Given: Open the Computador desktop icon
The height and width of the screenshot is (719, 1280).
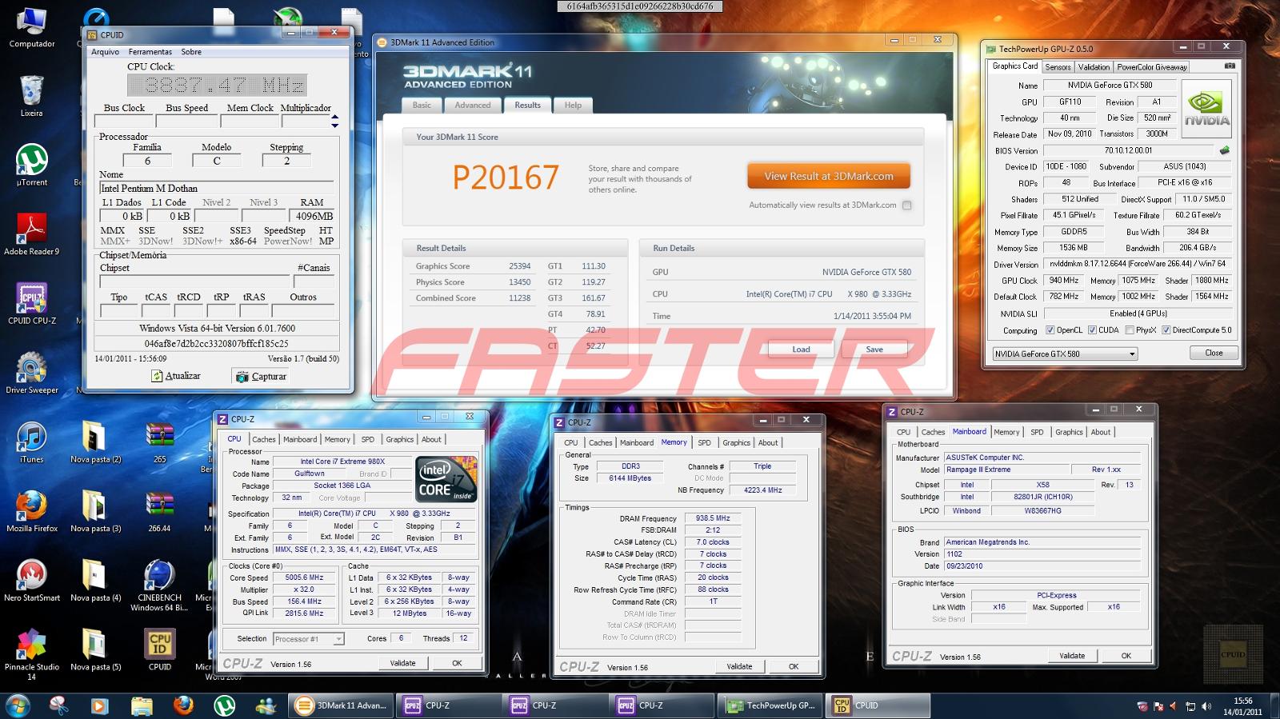Looking at the screenshot, I should pos(32,26).
